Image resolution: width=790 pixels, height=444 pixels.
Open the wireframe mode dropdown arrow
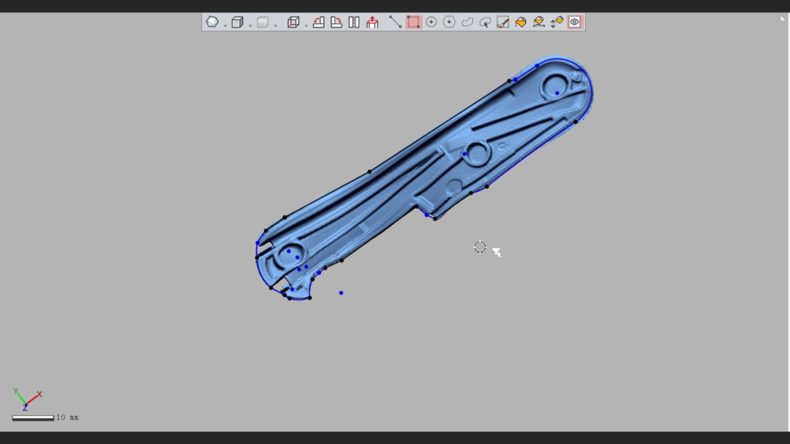(305, 23)
